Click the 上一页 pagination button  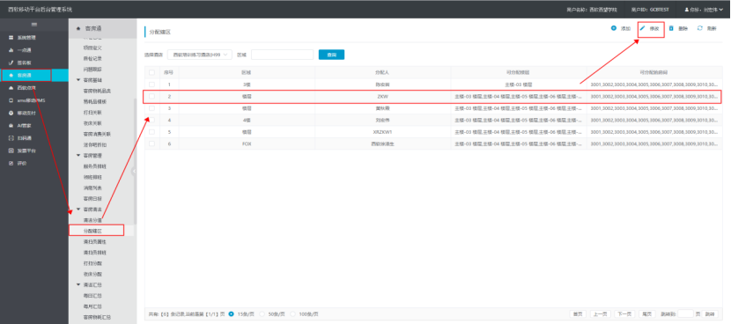coord(600,314)
